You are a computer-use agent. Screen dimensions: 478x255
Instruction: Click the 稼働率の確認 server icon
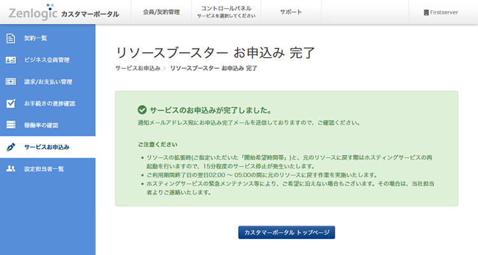point(11,125)
